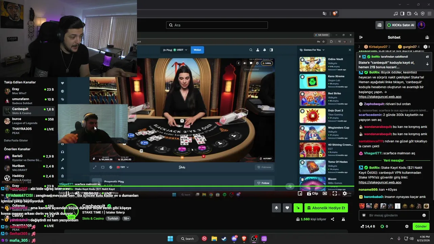Click the Ara search field
Viewport: 434px width, 244px height.
click(217, 25)
